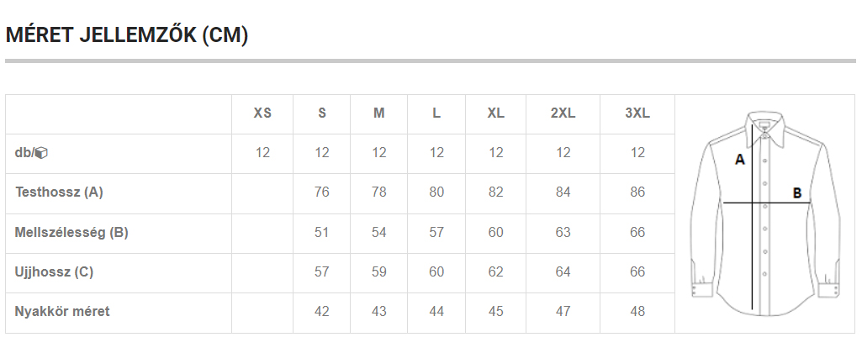862x353 pixels.
Task: Click the Testhossz (A) row label
Action: coord(59,192)
